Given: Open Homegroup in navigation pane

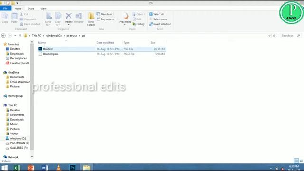Looking at the screenshot, I should (x=13, y=96).
